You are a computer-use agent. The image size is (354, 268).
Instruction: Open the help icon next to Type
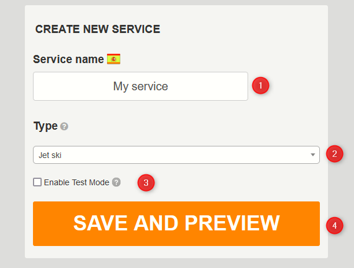coord(64,127)
